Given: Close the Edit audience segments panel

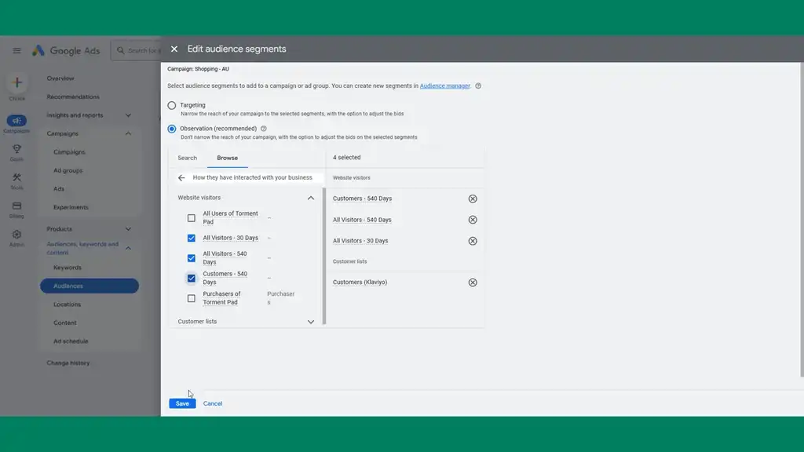Looking at the screenshot, I should [x=174, y=49].
